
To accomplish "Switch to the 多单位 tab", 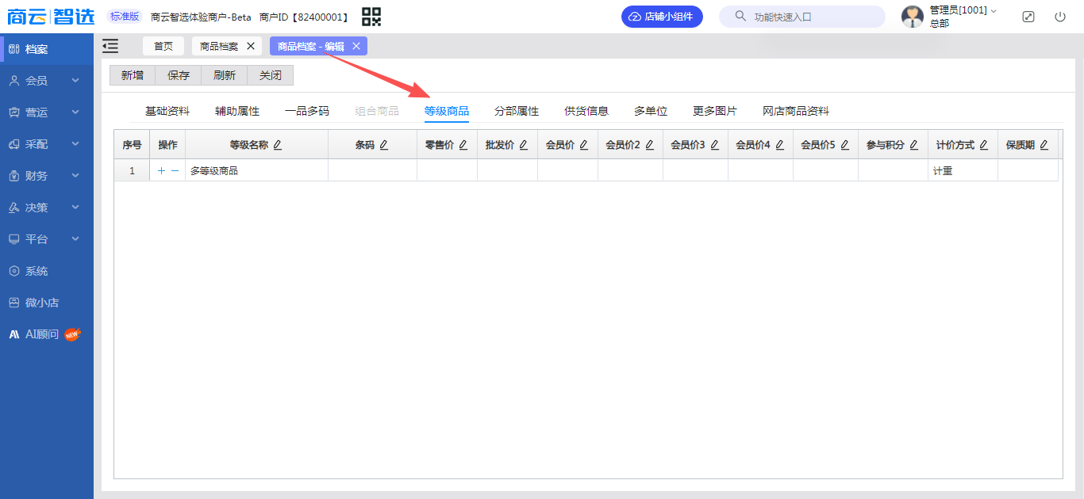I will click(651, 111).
